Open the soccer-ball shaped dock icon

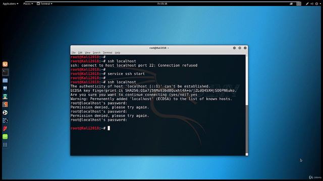click(x=5, y=113)
